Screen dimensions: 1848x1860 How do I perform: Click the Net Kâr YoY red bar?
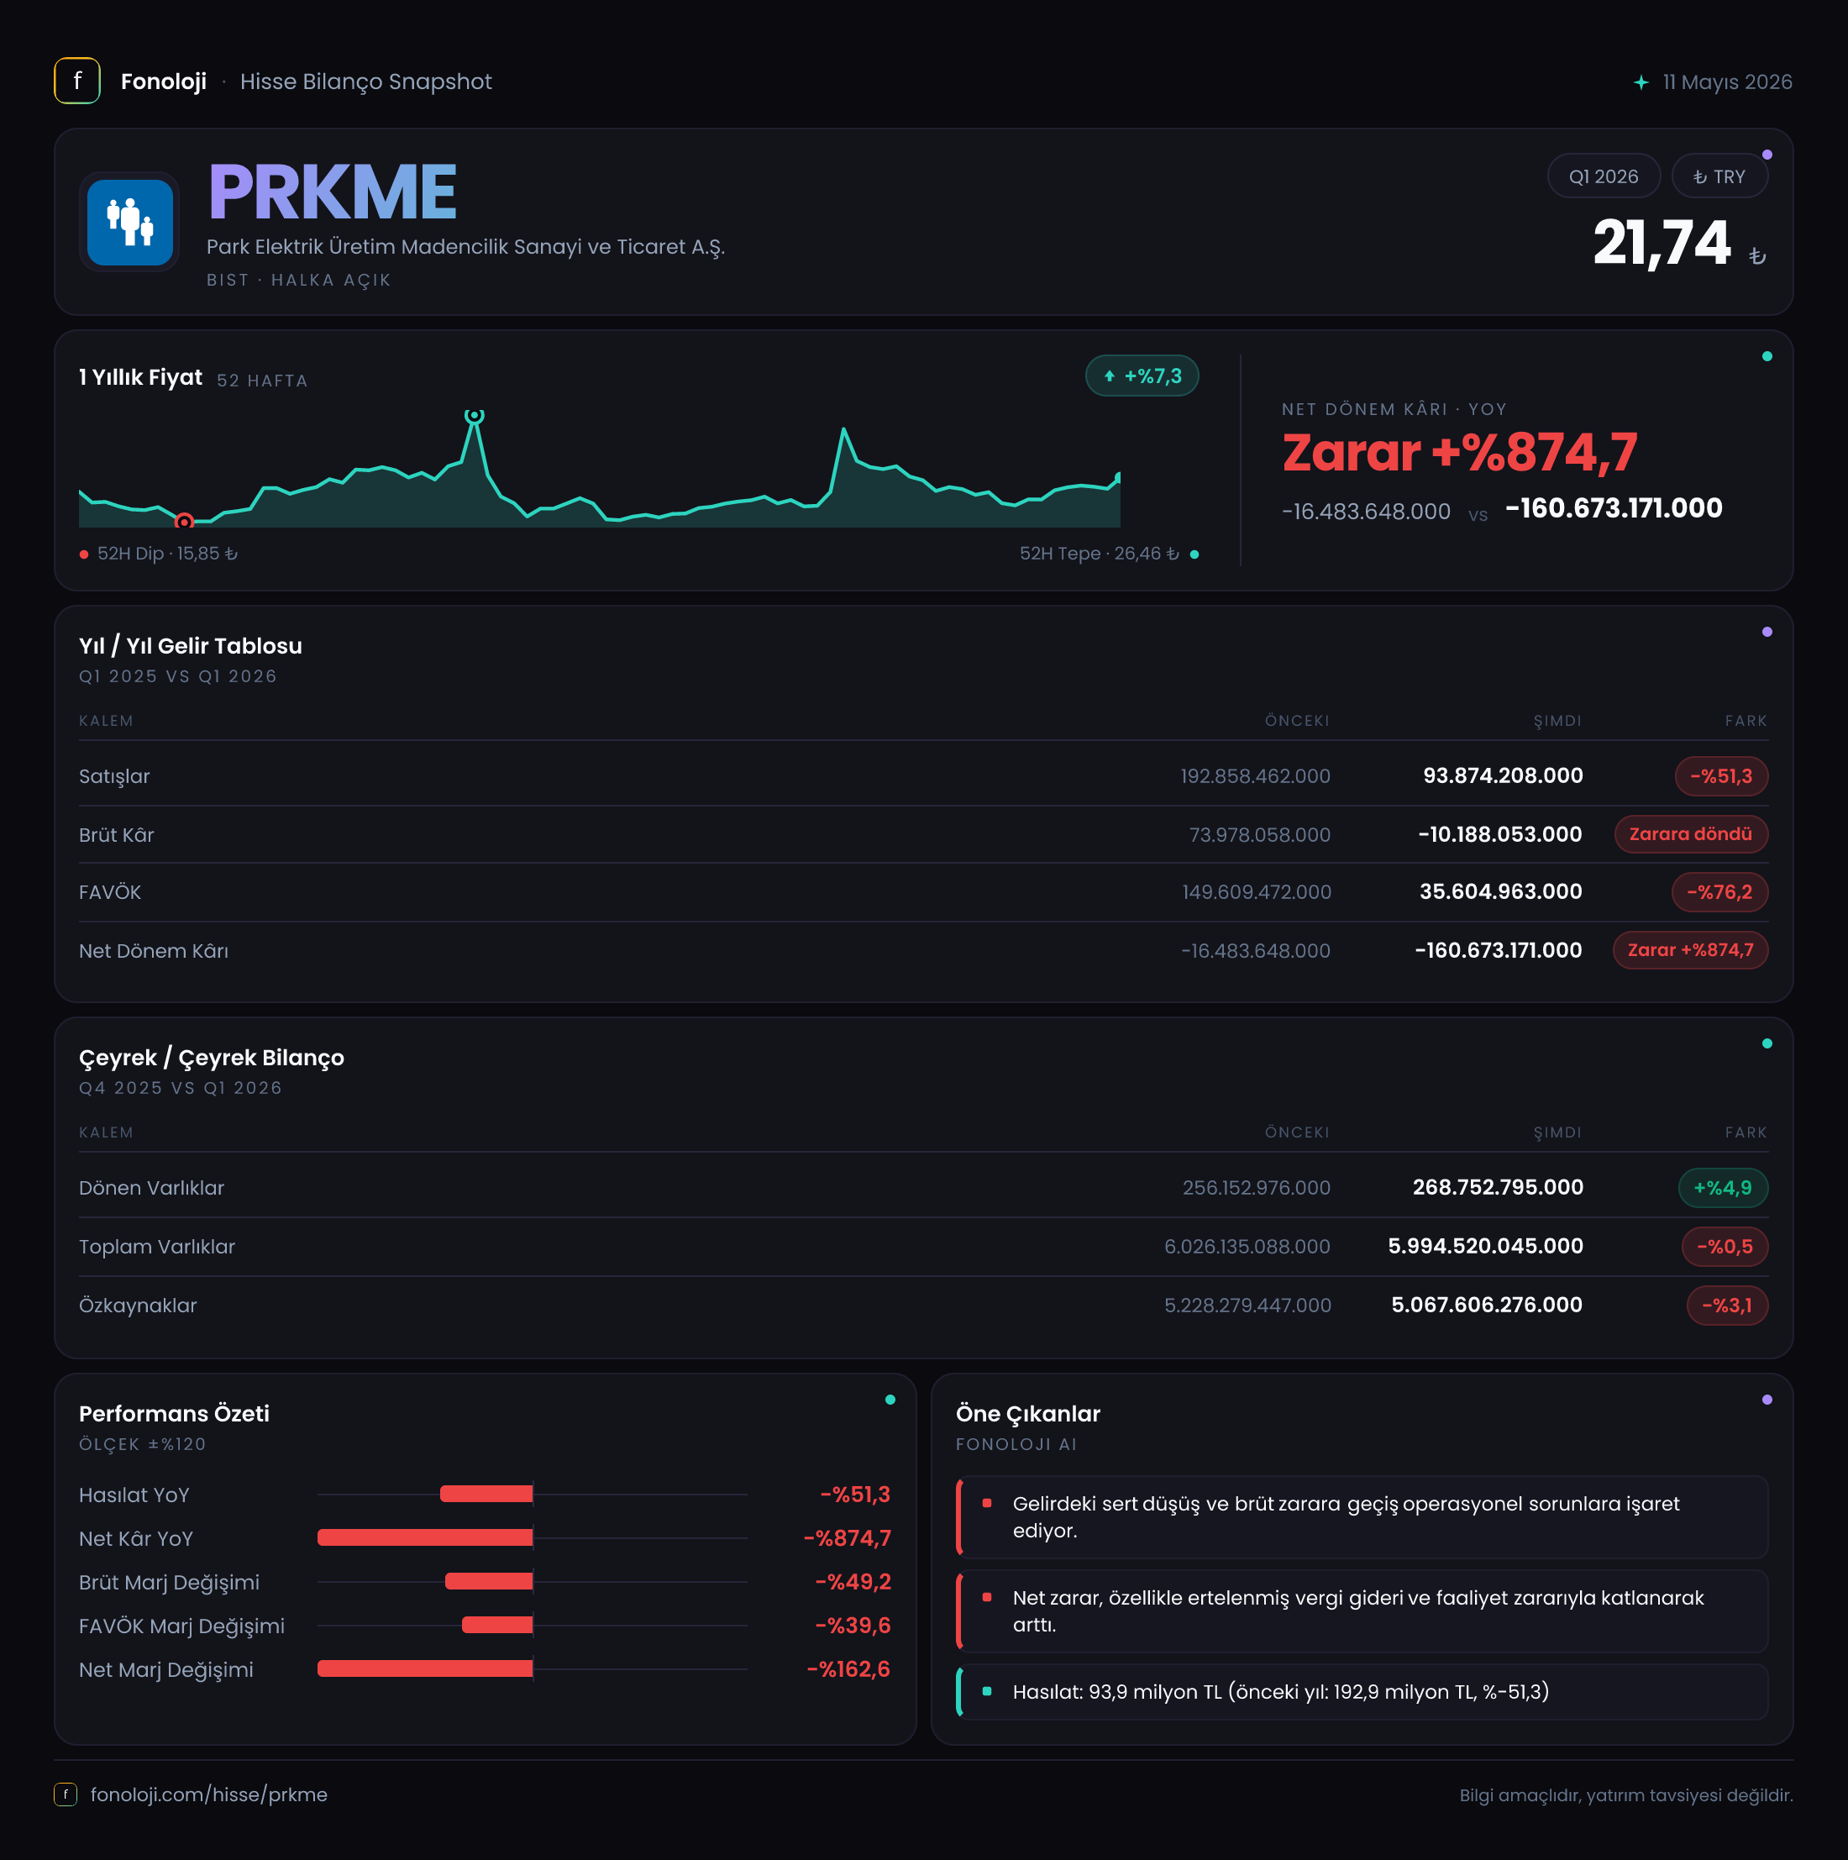(x=425, y=1538)
